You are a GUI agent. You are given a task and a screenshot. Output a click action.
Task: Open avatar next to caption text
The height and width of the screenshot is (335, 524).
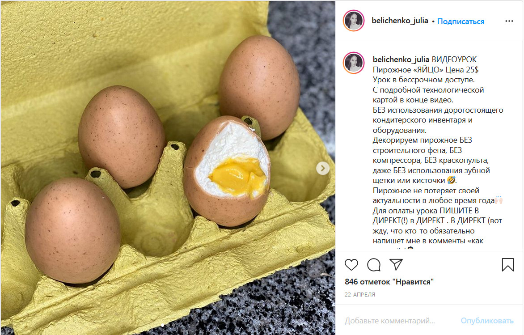[354, 63]
